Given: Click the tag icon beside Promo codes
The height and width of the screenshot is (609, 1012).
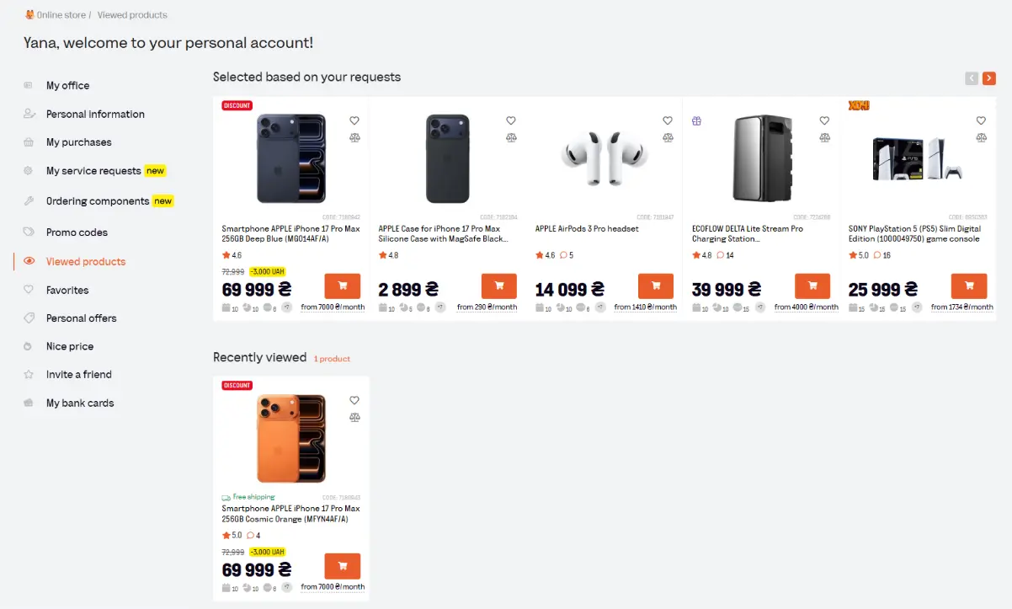Looking at the screenshot, I should click(29, 232).
